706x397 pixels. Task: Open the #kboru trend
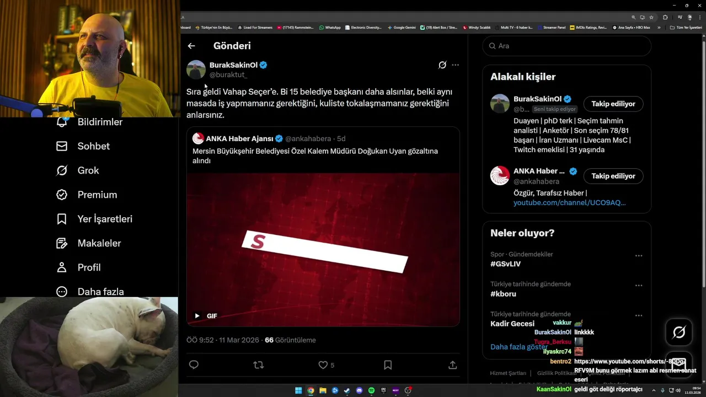coord(503,294)
